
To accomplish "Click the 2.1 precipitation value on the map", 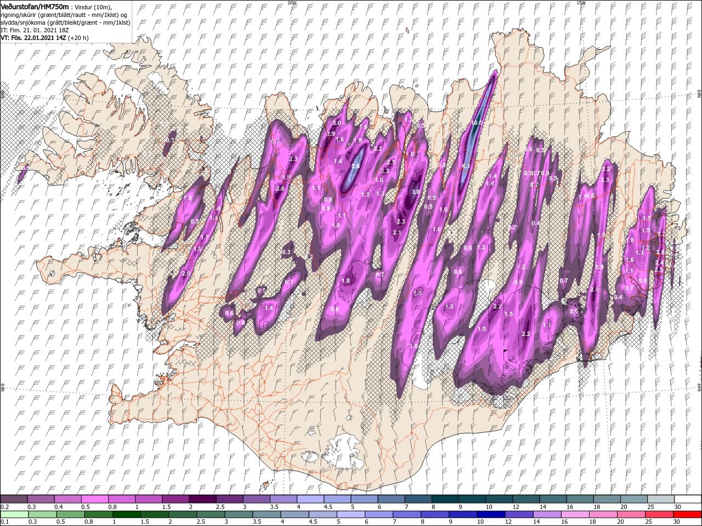I will pyautogui.click(x=398, y=232).
